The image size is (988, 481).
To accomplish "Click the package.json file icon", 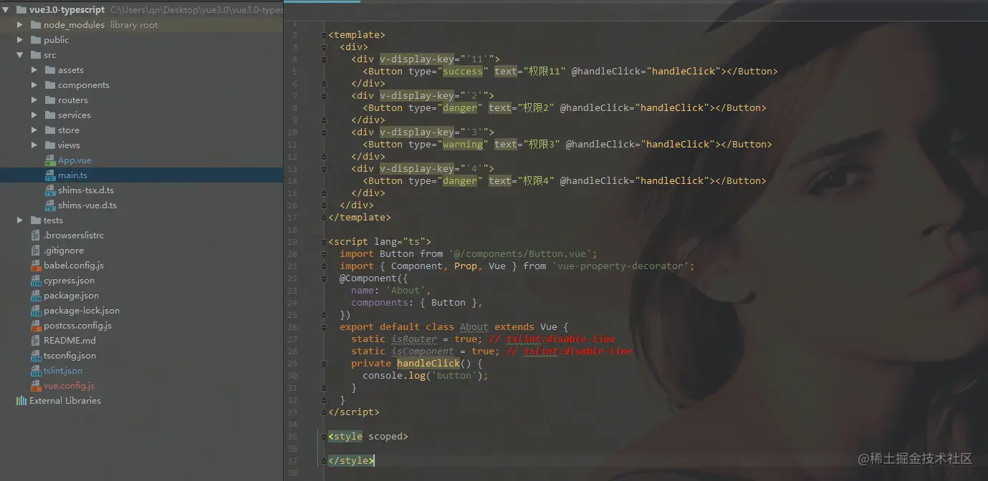I will point(36,296).
